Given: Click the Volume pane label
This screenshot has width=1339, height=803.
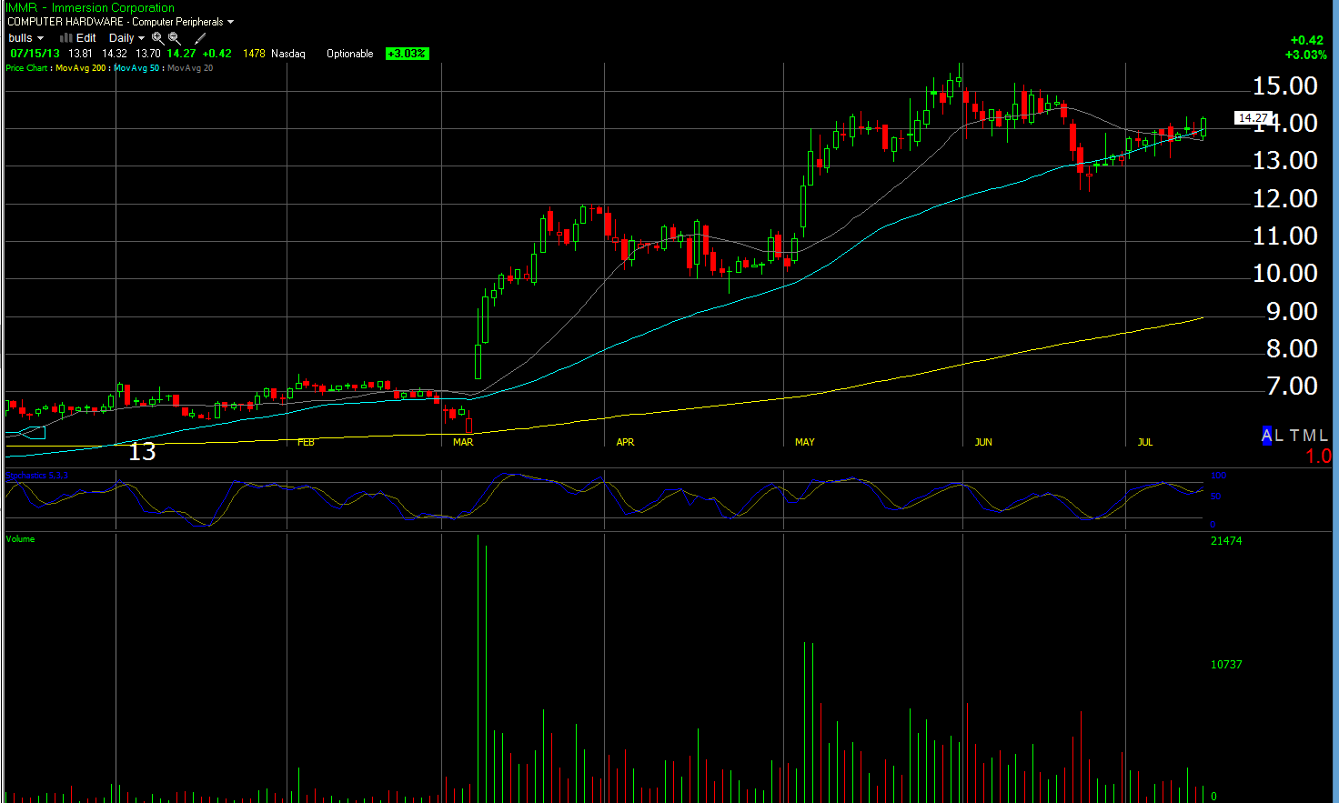Looking at the screenshot, I should pos(20,539).
